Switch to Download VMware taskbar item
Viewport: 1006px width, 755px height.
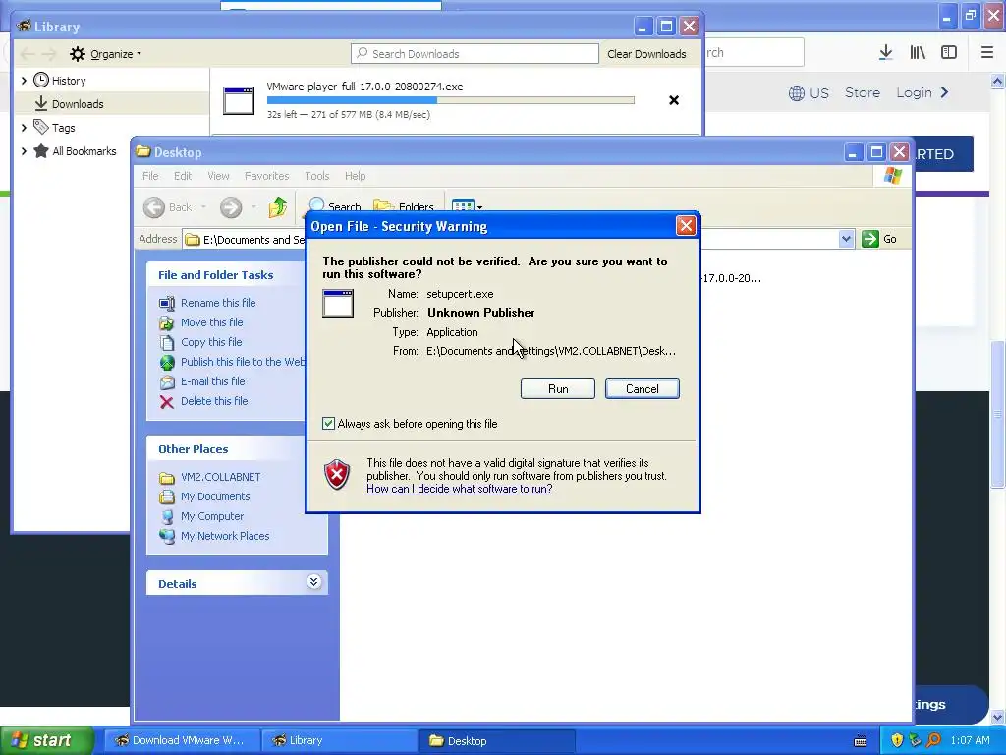[182, 741]
